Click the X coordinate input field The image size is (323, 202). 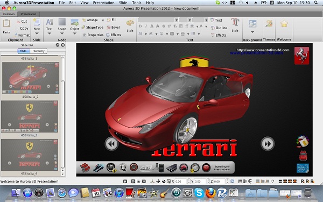[181, 182]
